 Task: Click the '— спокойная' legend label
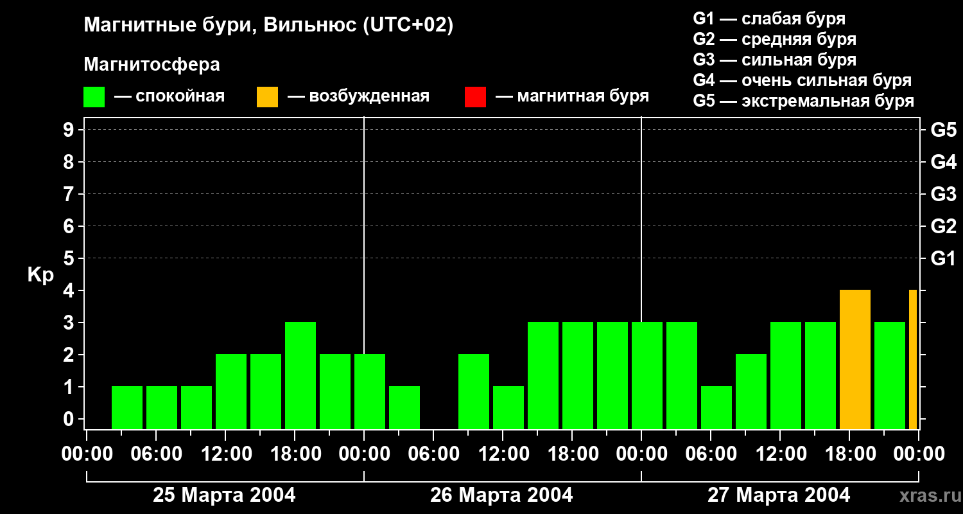pos(169,96)
